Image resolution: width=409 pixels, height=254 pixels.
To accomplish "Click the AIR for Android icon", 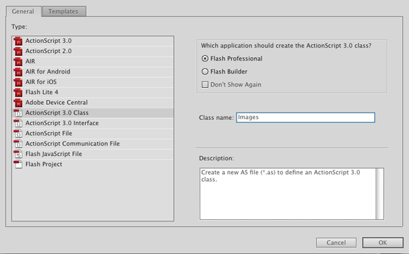I will pos(18,72).
